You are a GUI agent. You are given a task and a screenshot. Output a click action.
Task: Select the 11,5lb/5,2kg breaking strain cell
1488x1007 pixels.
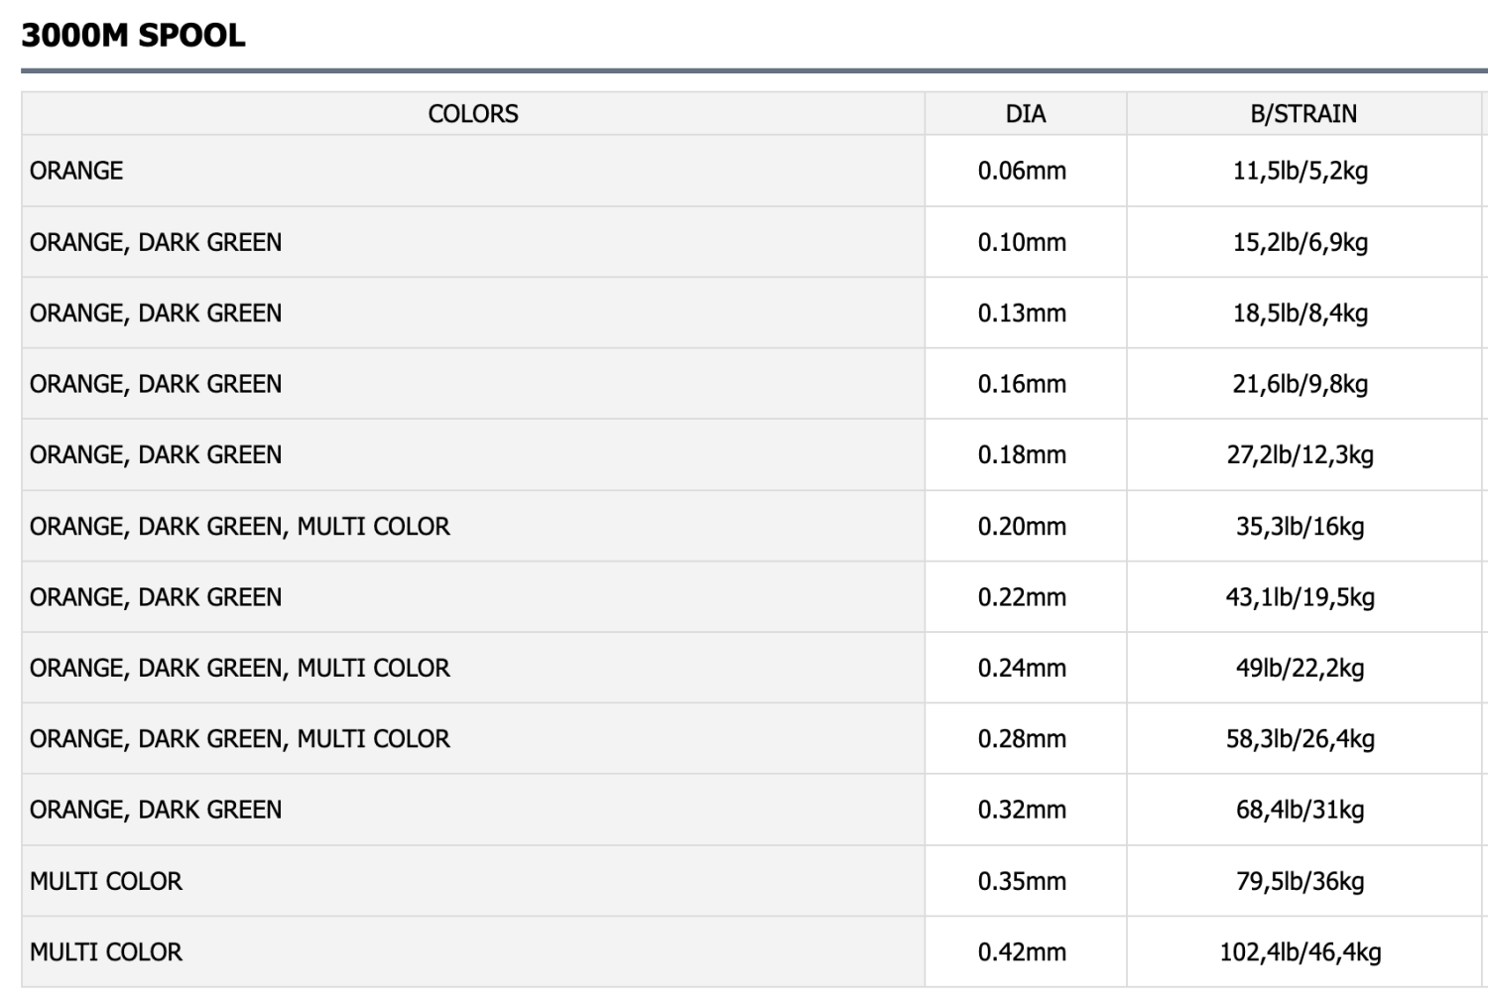(1300, 171)
